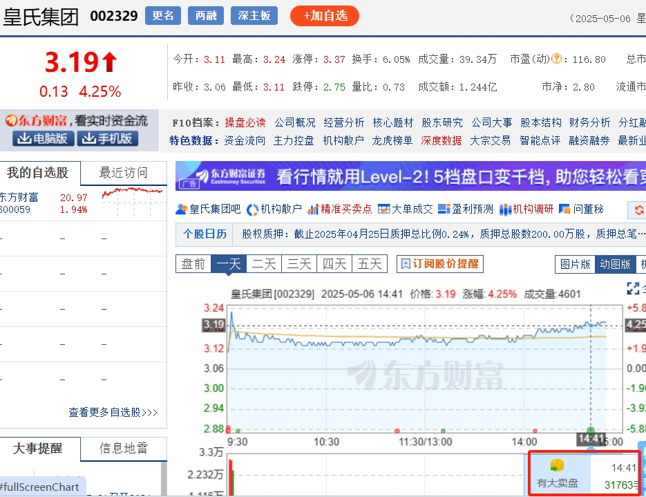Open 操盘必读 F10 link
Image resolution: width=646 pixels, height=497 pixels.
pos(245,123)
